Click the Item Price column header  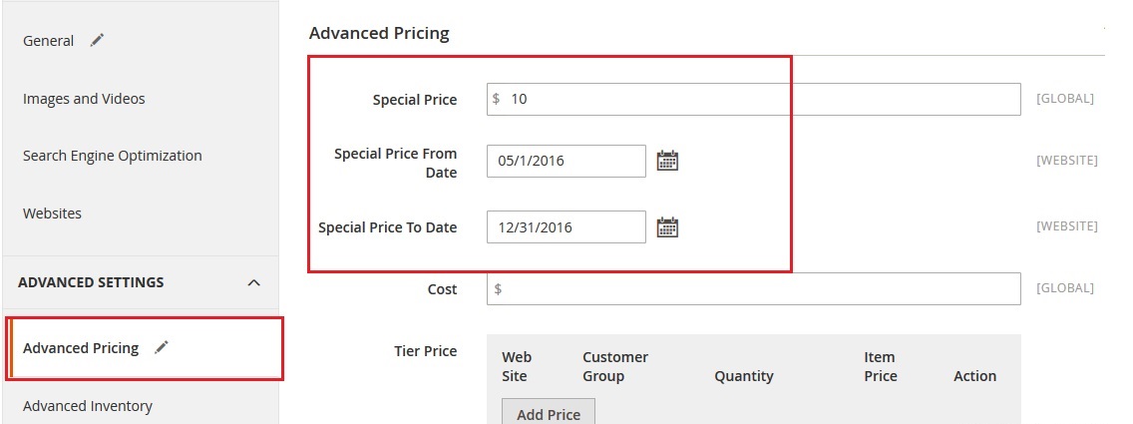tap(881, 366)
